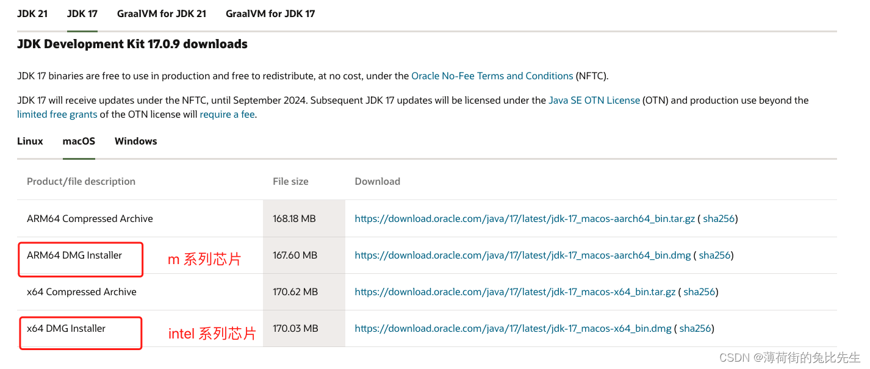Viewport: 870px width, 369px height.
Task: Open sha256 checksum for the ARM64 Compressed Archive
Action: point(719,218)
